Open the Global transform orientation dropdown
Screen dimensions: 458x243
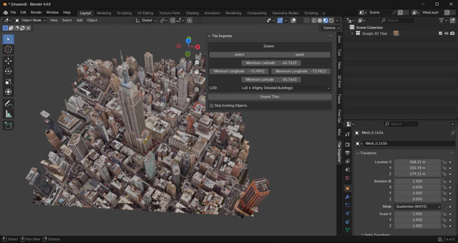(x=146, y=20)
